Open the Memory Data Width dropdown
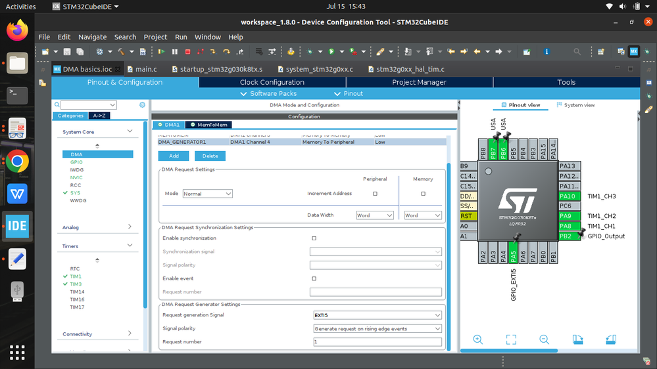 (423, 215)
